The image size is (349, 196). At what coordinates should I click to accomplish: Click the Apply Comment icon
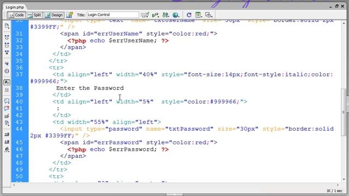coord(7,101)
